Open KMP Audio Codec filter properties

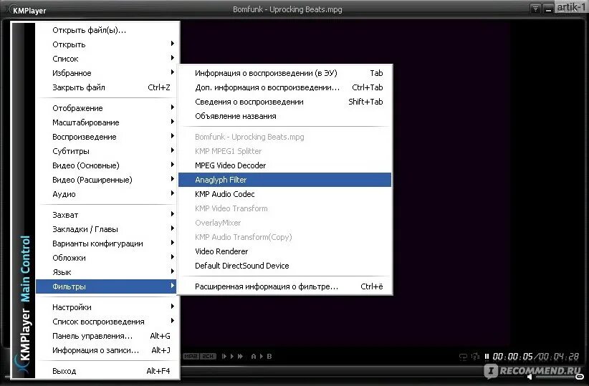point(284,194)
